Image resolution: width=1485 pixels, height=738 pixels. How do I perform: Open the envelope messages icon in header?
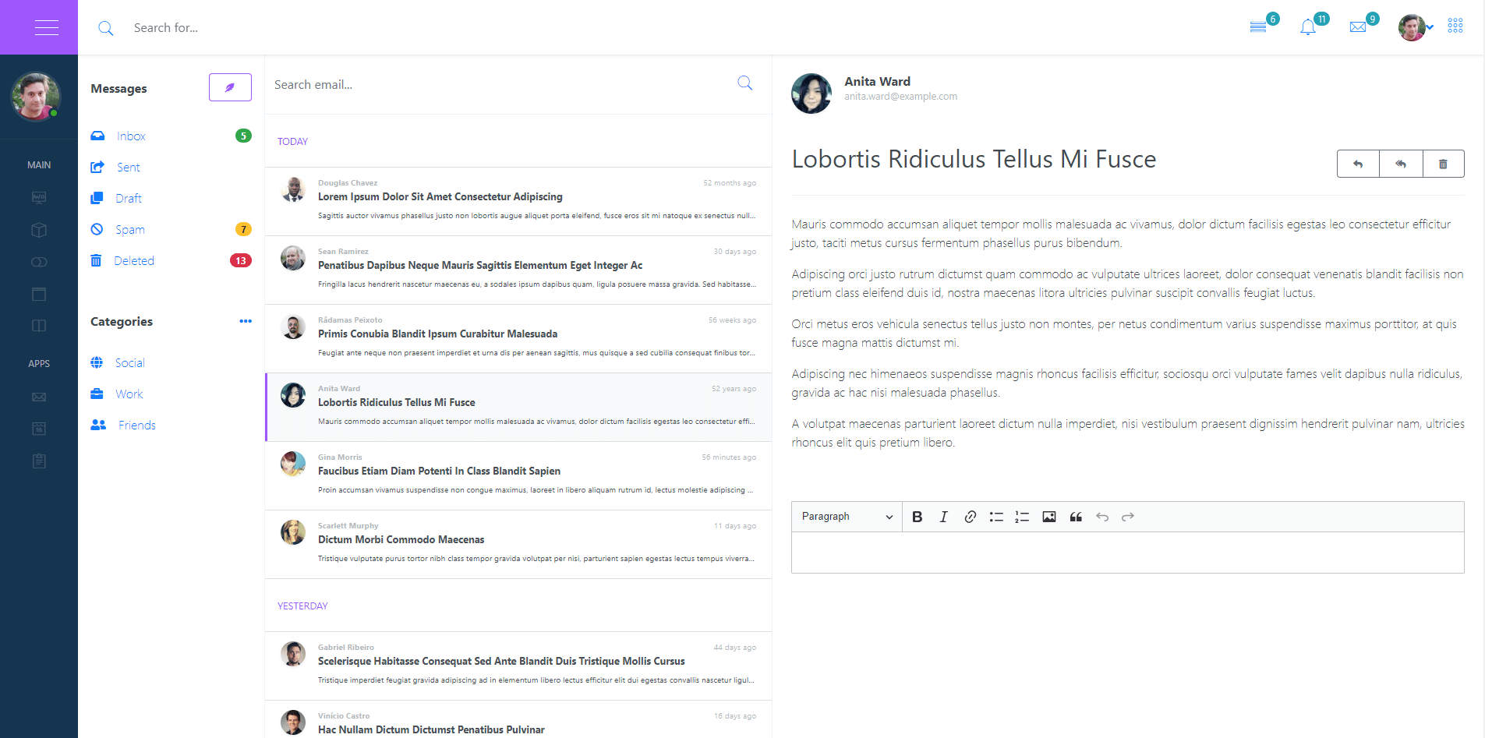[1358, 27]
